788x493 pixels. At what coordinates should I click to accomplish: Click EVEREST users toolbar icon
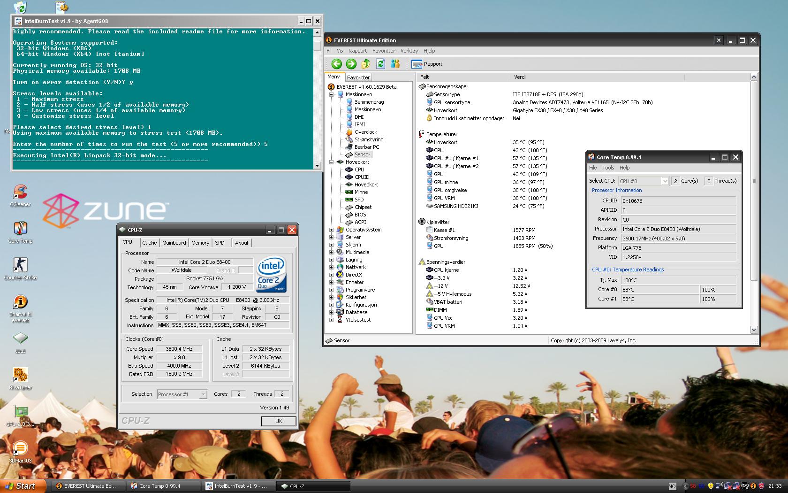click(x=395, y=64)
